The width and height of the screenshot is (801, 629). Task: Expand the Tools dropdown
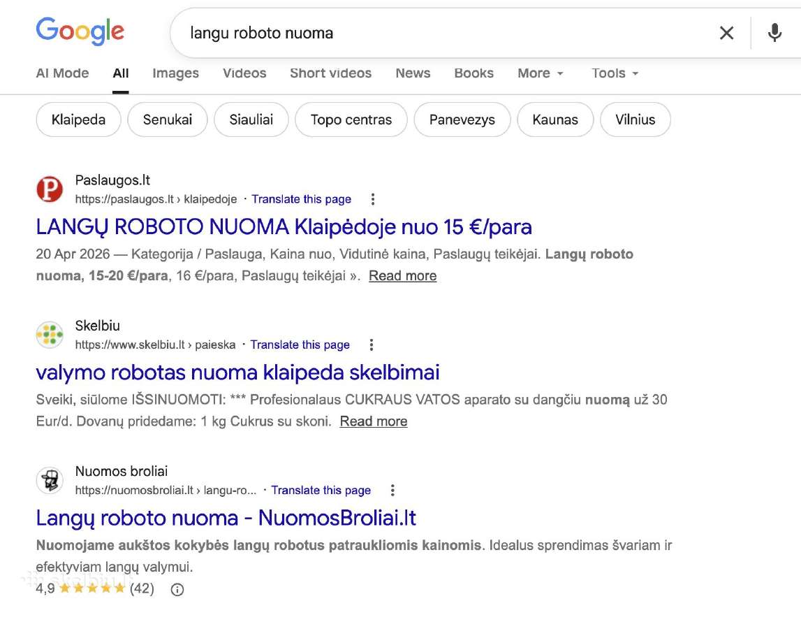tap(615, 73)
